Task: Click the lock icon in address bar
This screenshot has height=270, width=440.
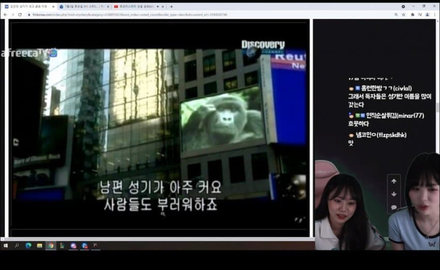Action: pyautogui.click(x=29, y=14)
